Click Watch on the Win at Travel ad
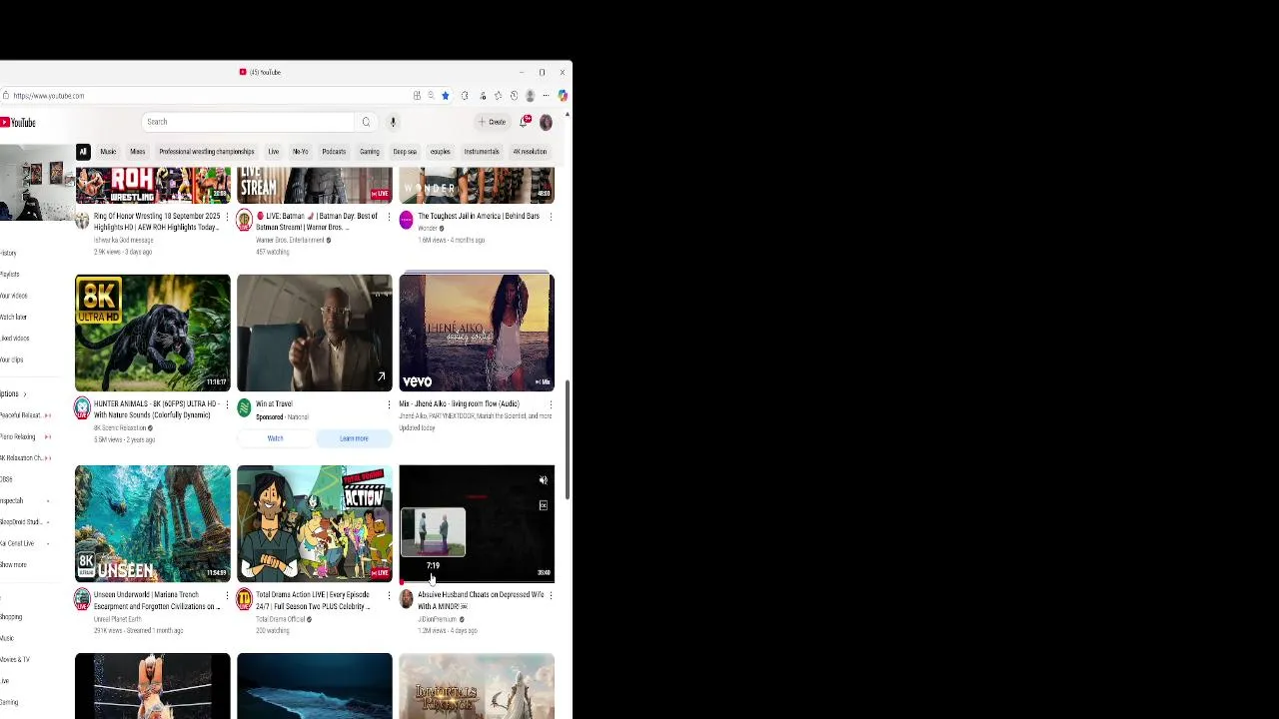Viewport: 1279px width, 719px height. coord(276,438)
